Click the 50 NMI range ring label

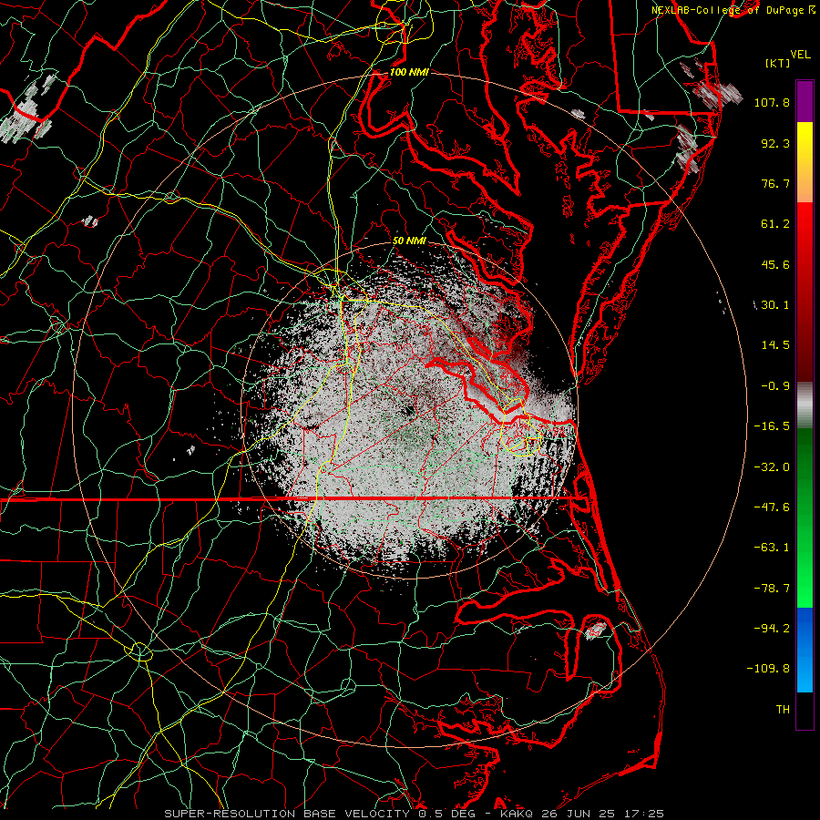point(409,241)
